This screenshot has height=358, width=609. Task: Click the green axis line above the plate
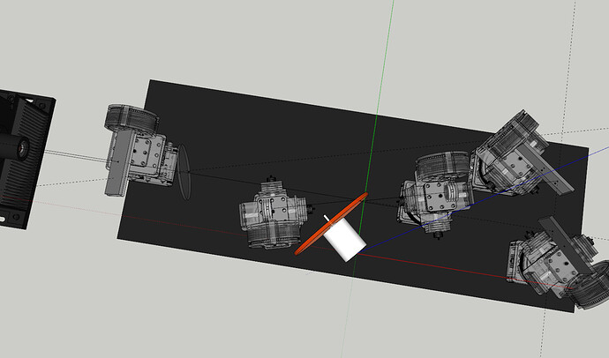point(384,53)
